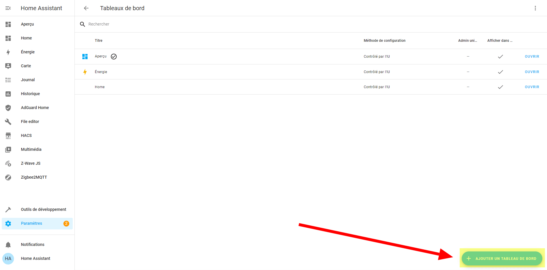Open the Historique chart icon
547x270 pixels.
point(8,94)
